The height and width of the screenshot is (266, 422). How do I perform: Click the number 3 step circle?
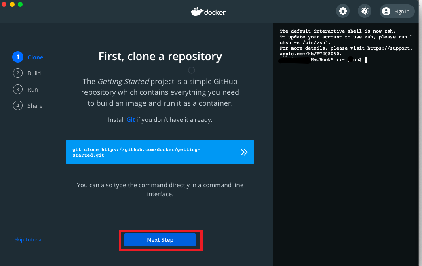tap(18, 90)
